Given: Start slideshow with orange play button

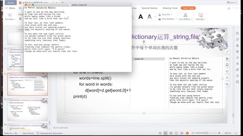Looking at the screenshot, I should [187, 133].
